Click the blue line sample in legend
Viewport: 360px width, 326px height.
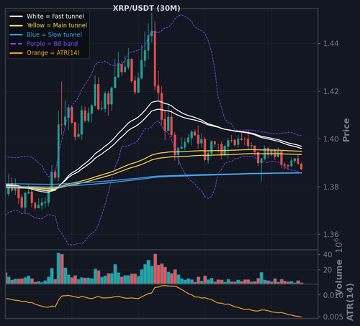point(16,34)
